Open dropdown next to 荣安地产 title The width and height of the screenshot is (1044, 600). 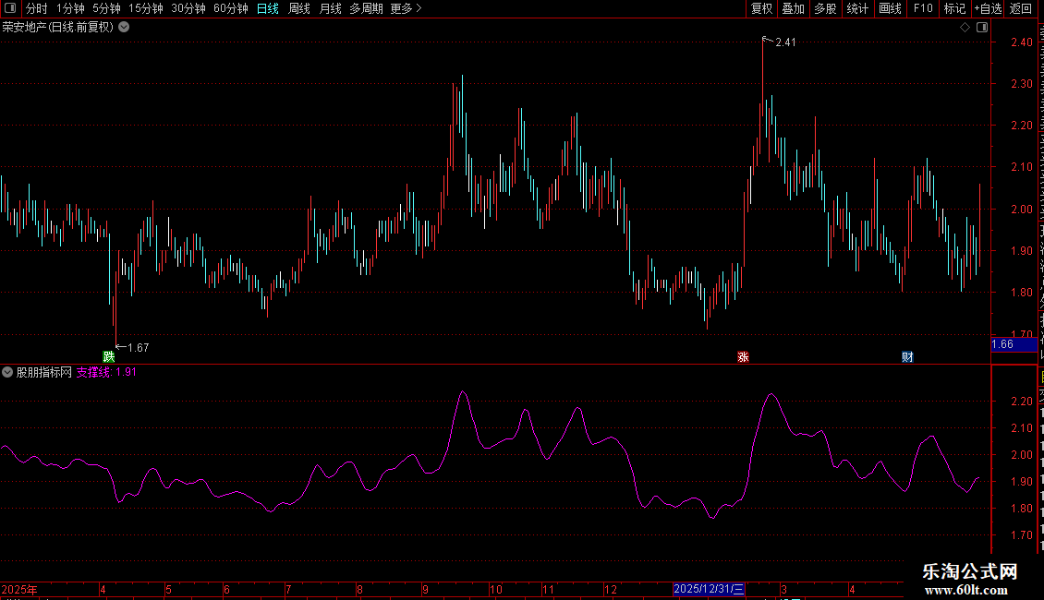[x=124, y=28]
